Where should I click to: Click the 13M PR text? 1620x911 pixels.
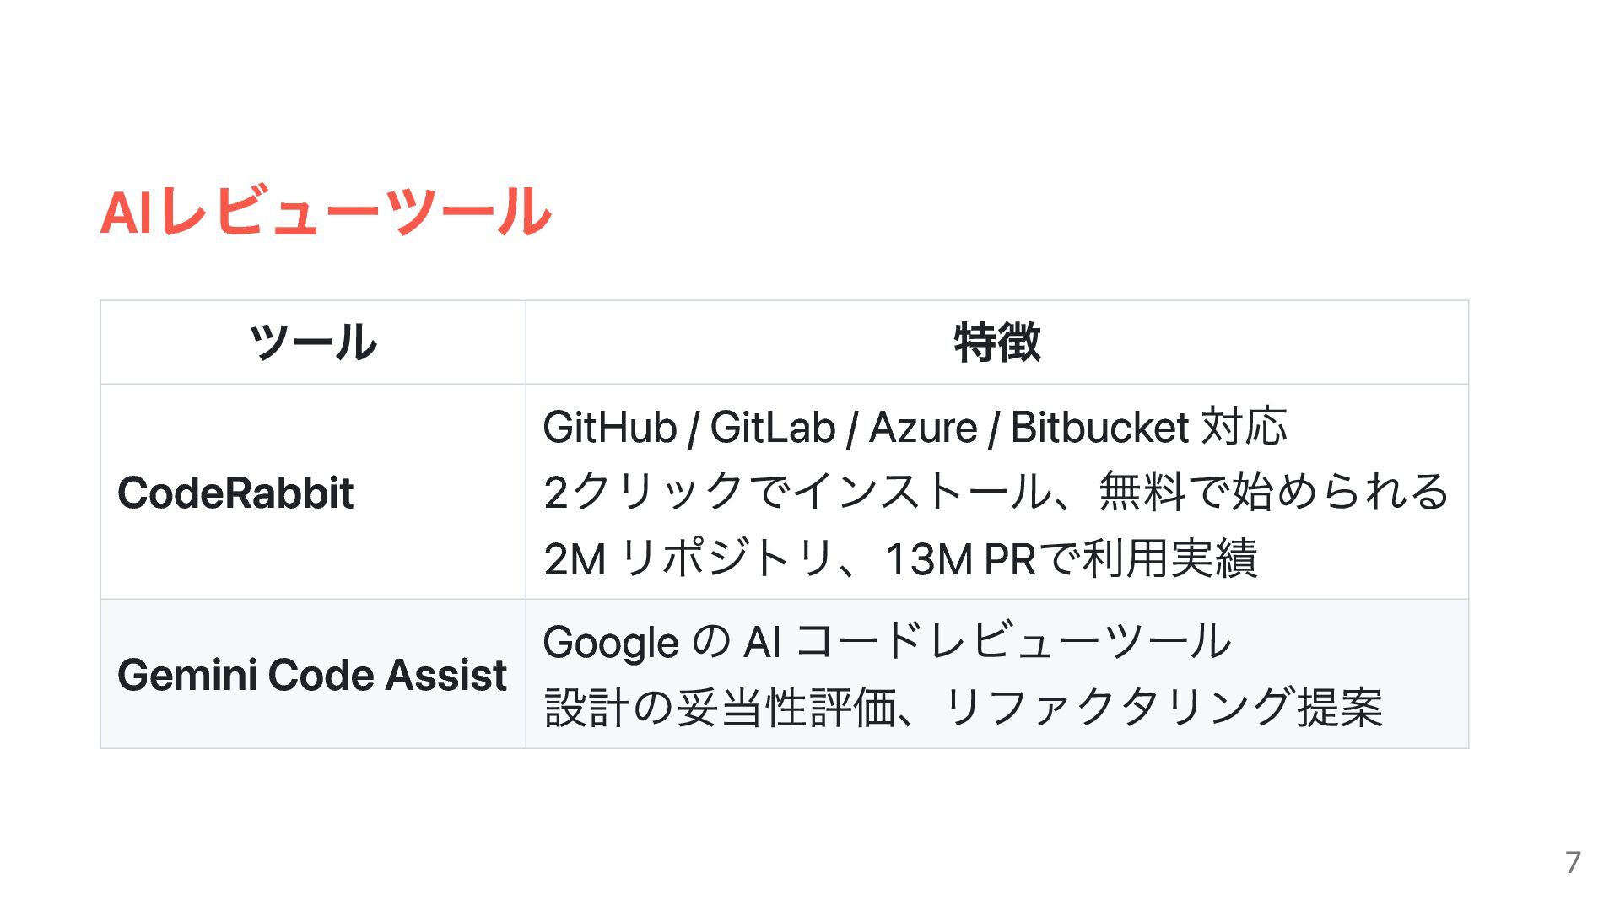click(x=960, y=558)
